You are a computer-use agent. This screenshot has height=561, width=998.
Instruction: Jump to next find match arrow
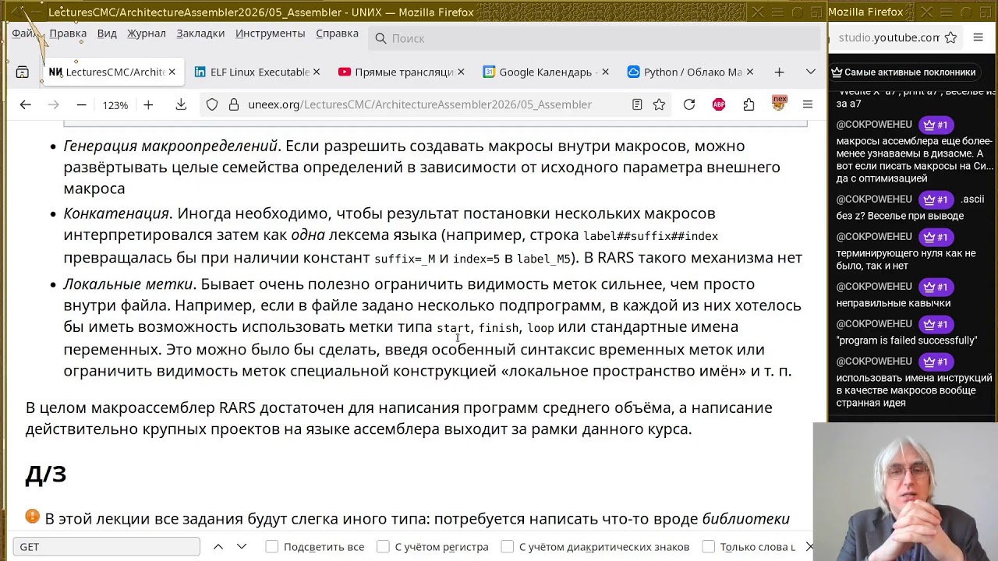(x=242, y=546)
